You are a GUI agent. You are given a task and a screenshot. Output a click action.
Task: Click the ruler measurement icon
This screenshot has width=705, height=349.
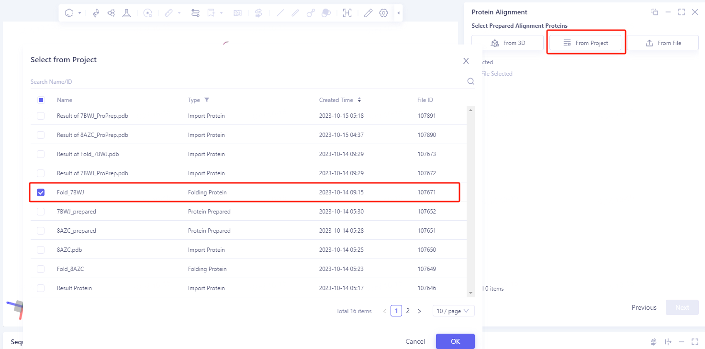[x=168, y=13]
